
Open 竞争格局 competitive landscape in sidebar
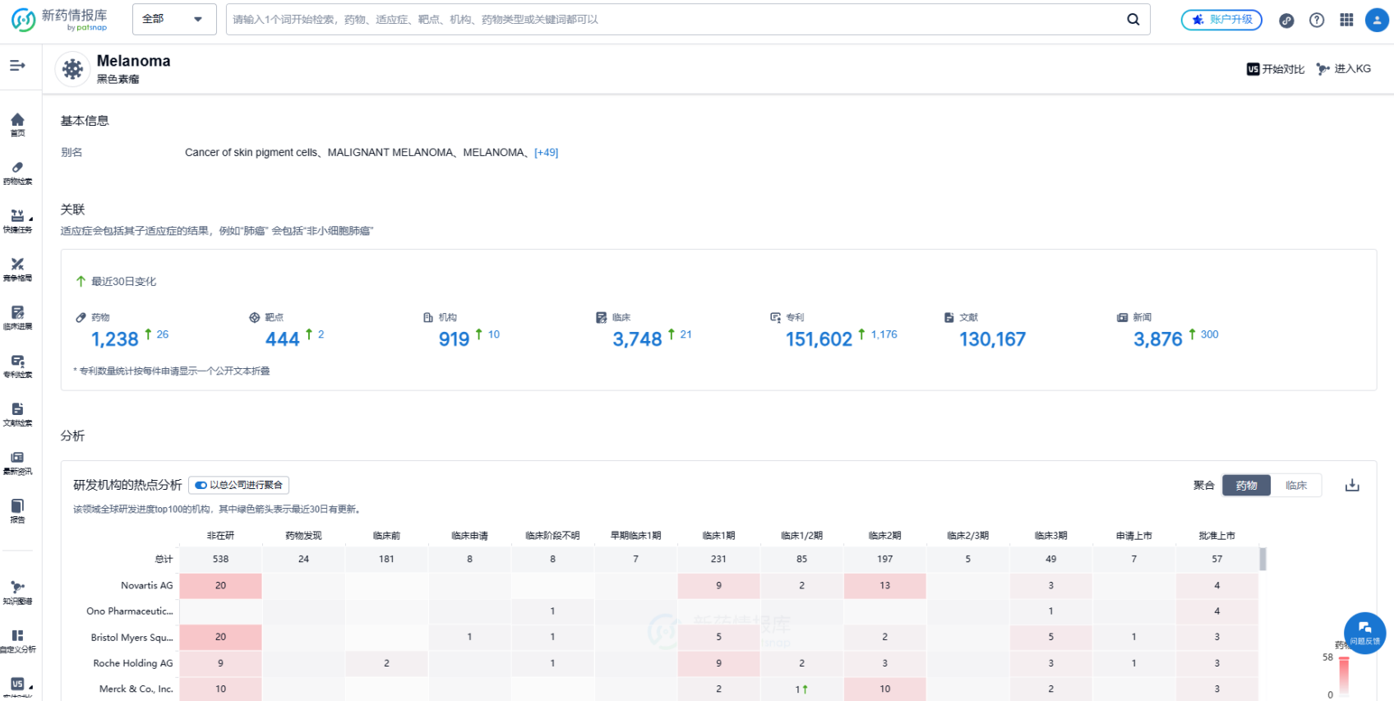click(x=17, y=270)
